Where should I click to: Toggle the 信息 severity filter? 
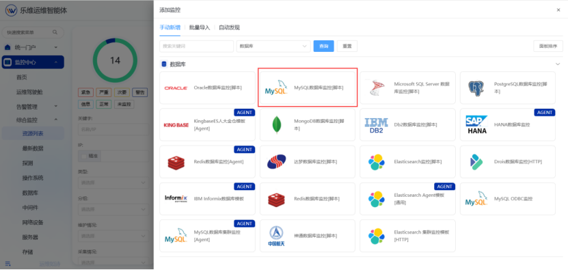pos(86,105)
